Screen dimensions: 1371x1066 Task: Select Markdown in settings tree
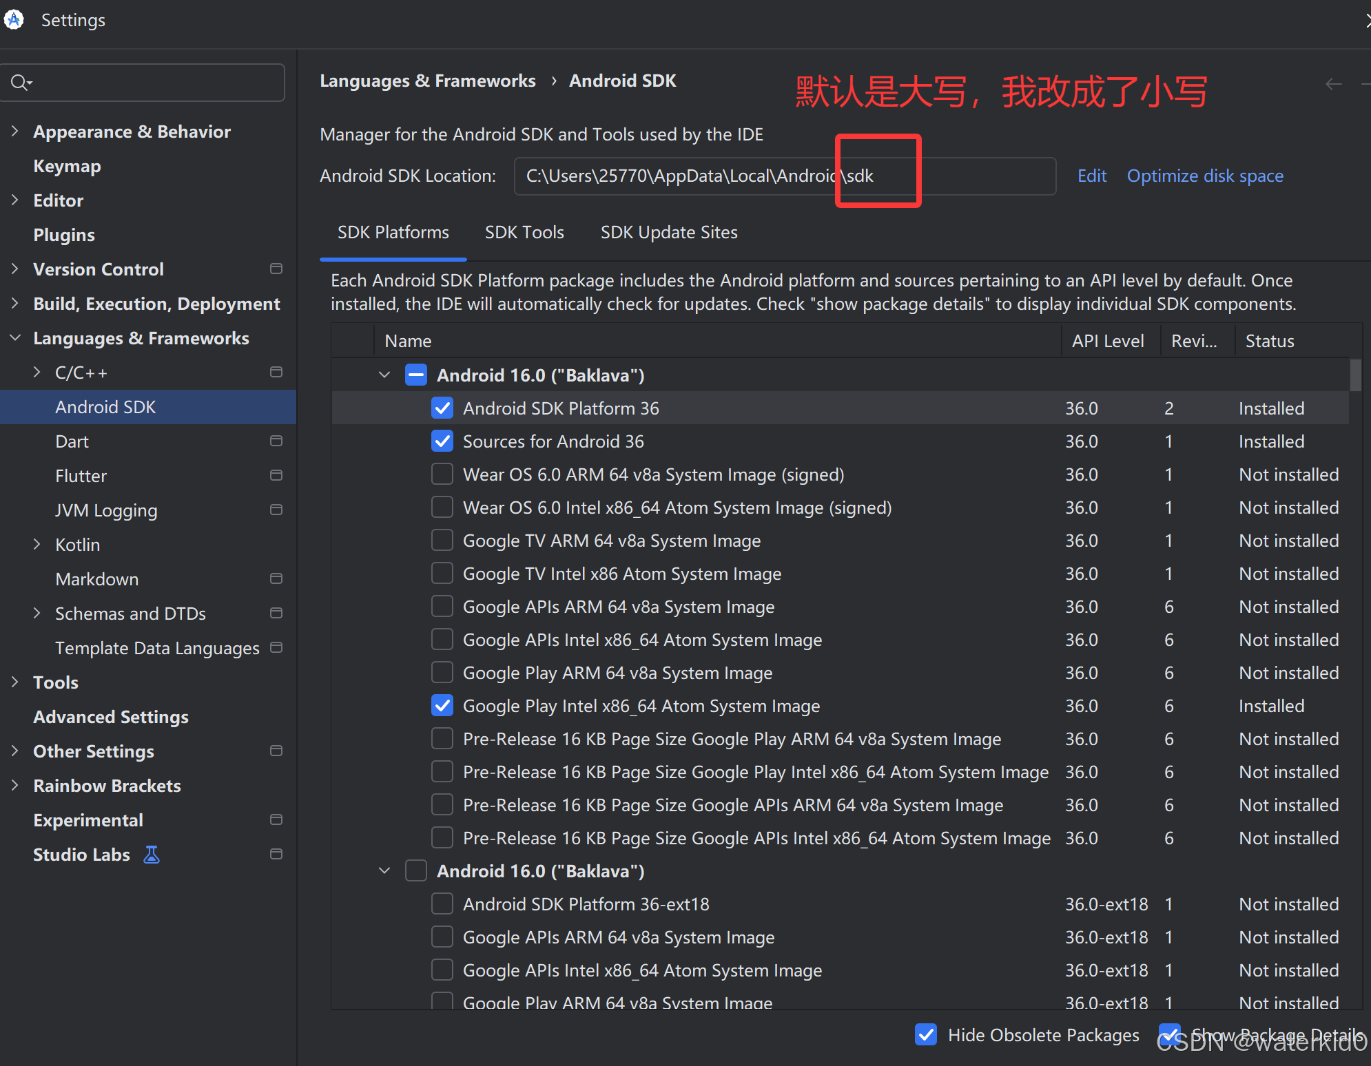[97, 579]
